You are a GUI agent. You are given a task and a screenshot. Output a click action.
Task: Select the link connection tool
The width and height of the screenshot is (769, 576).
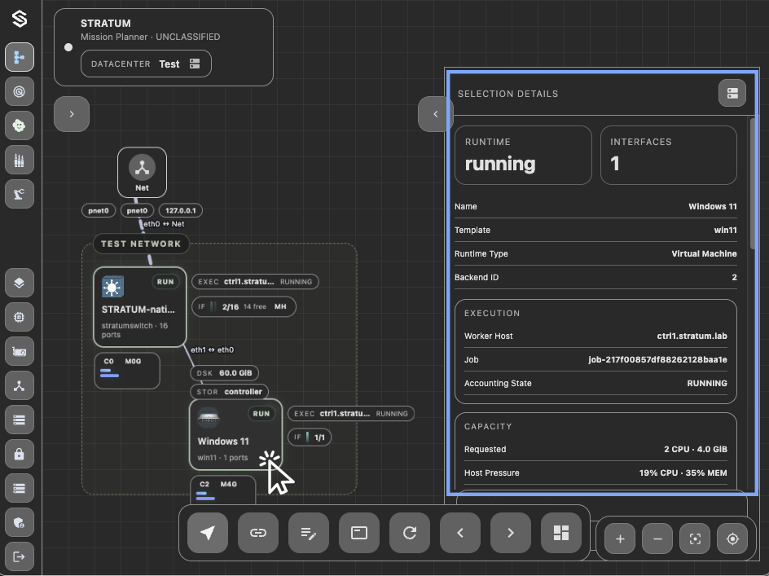pos(258,533)
